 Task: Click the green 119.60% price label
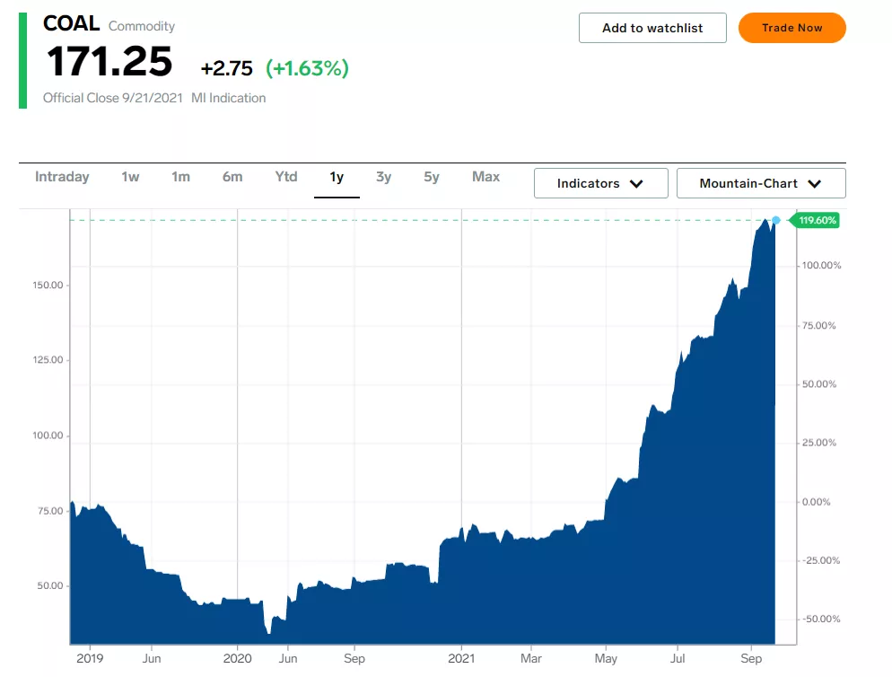[x=815, y=220]
